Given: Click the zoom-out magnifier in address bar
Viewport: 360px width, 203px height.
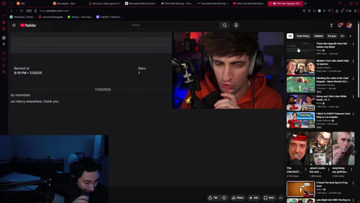Looking at the screenshot, I should point(304,11).
